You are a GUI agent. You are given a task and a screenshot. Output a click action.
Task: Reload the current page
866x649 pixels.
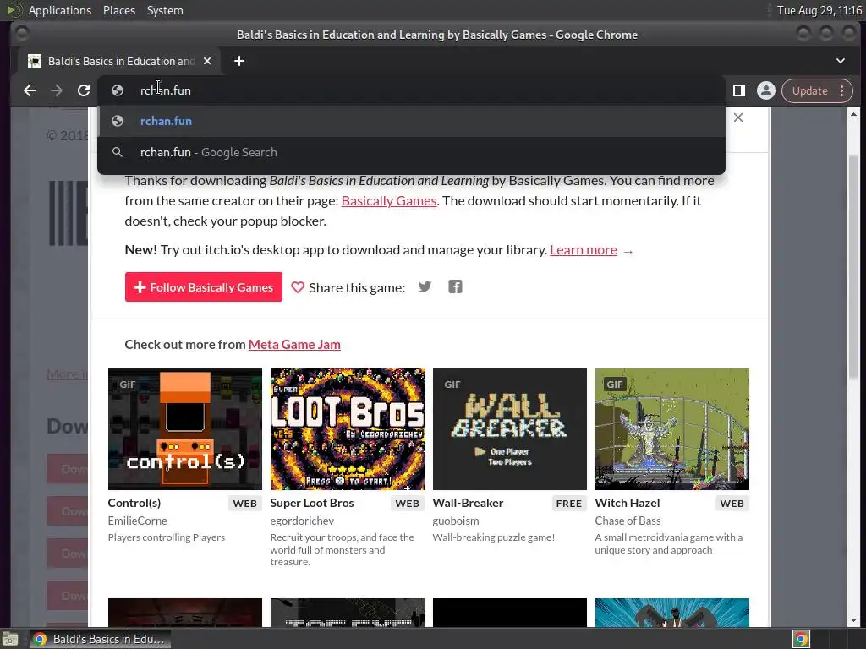[84, 90]
